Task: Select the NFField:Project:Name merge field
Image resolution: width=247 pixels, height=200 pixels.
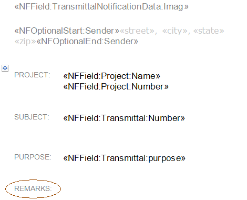Action: tap(112, 76)
